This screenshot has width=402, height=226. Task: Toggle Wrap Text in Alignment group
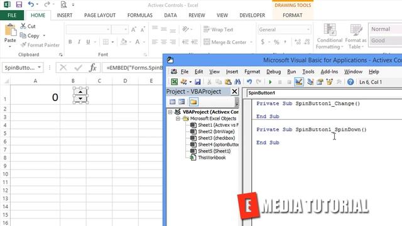pos(218,30)
